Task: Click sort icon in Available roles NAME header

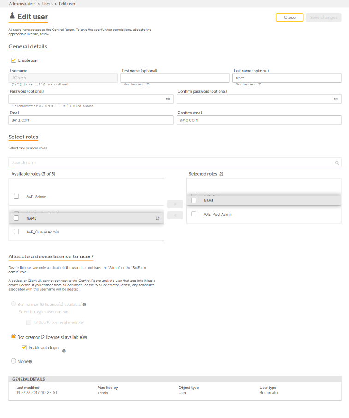Action: click(x=158, y=218)
